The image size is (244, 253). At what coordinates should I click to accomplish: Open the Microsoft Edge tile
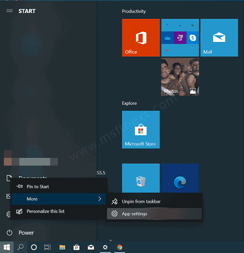(180, 178)
